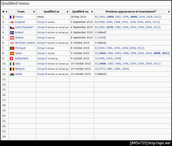Click the Spain flag icon
Screen dimensions: 172x146
coord(12,53)
